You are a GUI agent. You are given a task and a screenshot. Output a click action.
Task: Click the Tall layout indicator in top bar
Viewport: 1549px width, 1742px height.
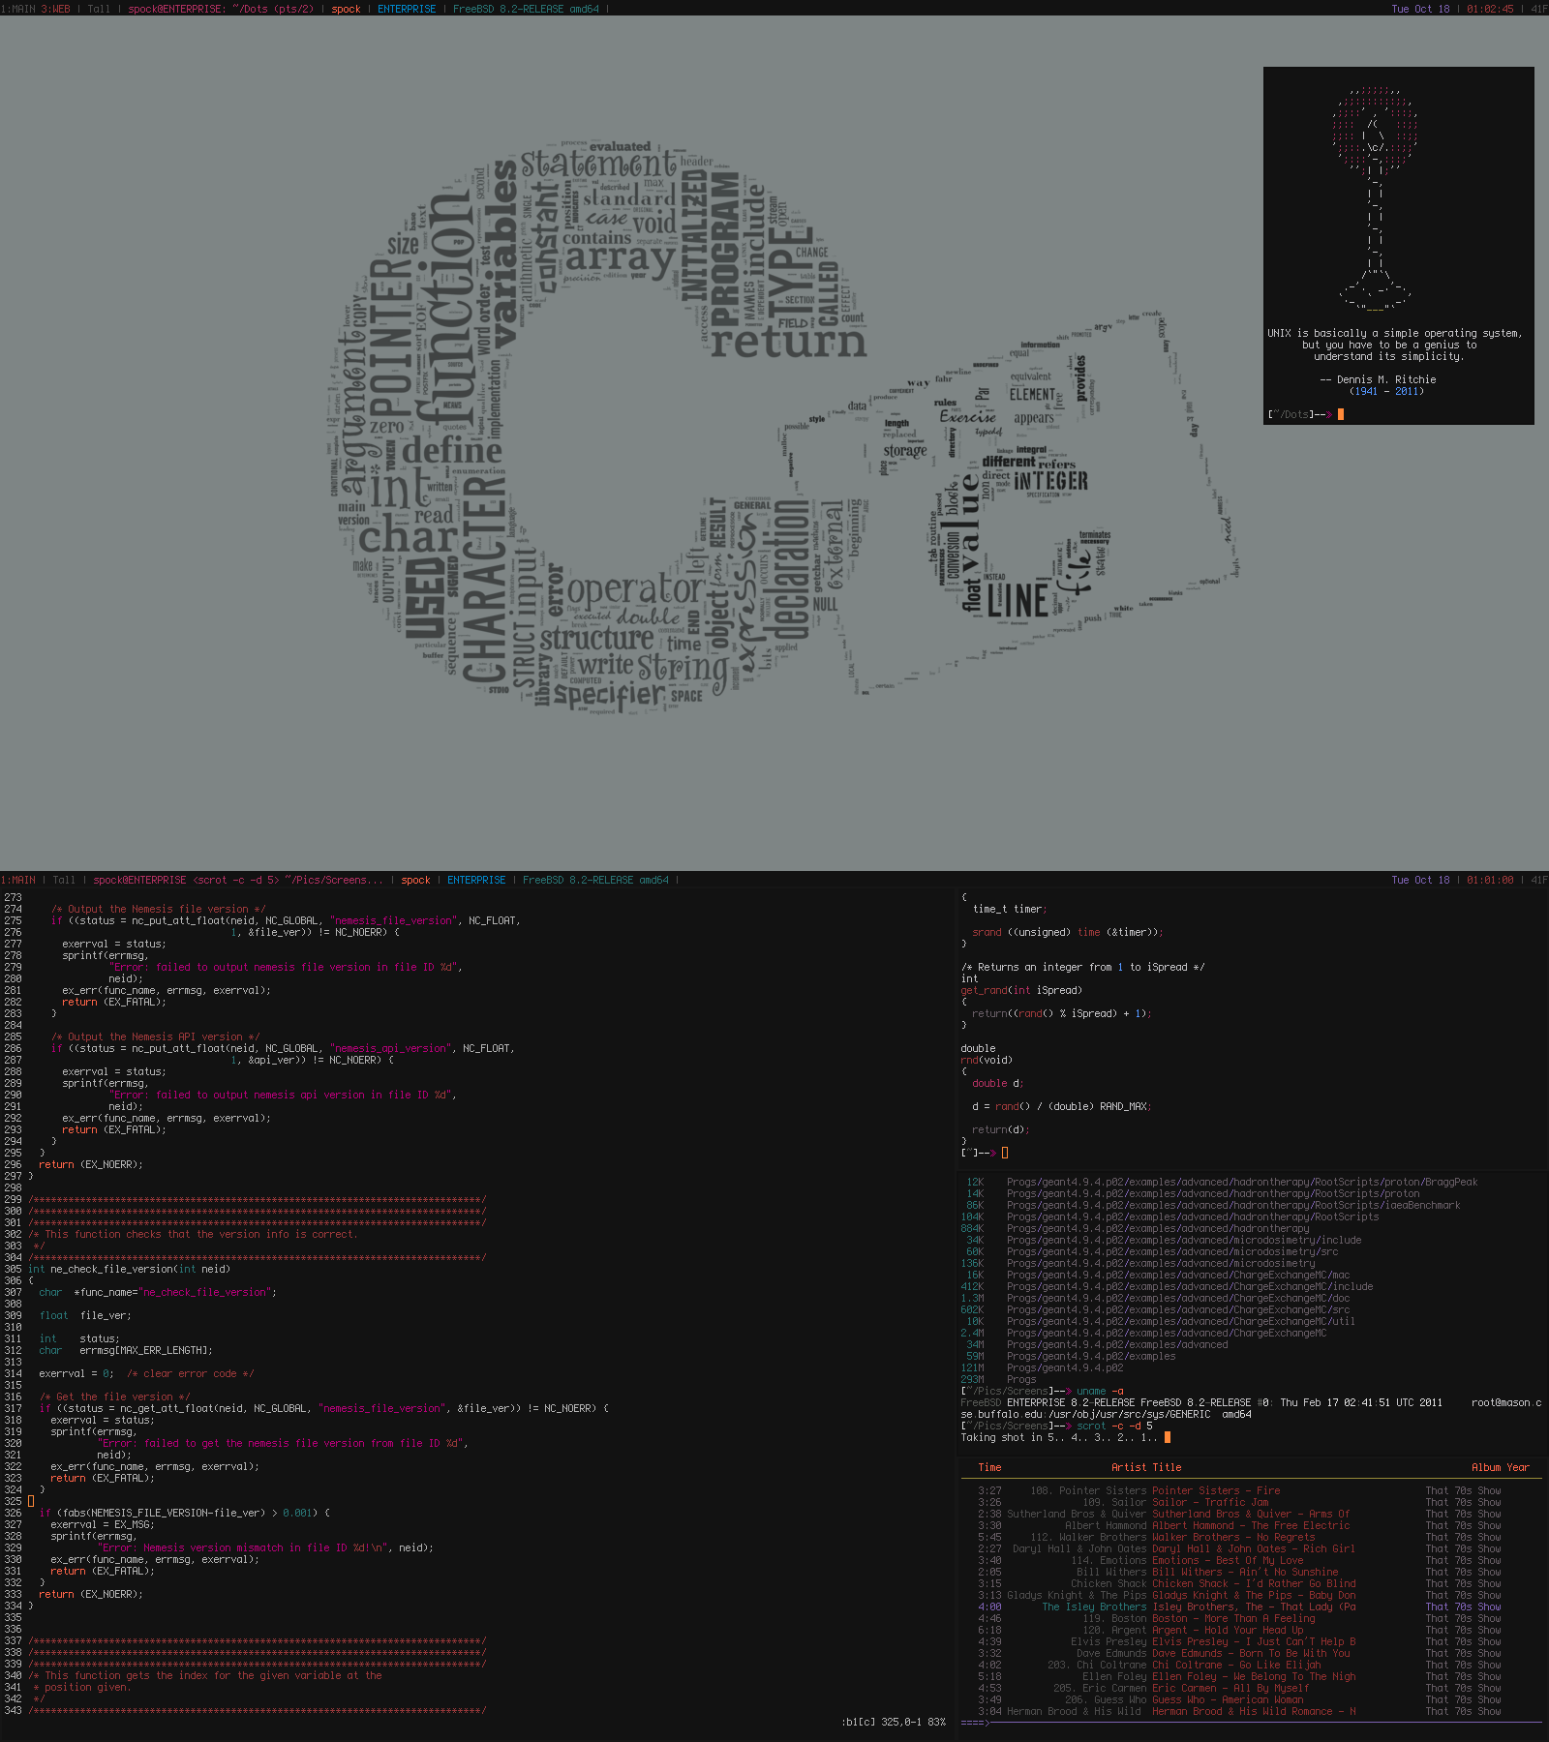99,9
